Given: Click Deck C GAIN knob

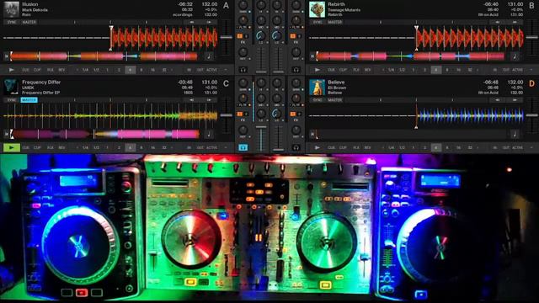Looking at the screenshot, I should click(x=243, y=83).
